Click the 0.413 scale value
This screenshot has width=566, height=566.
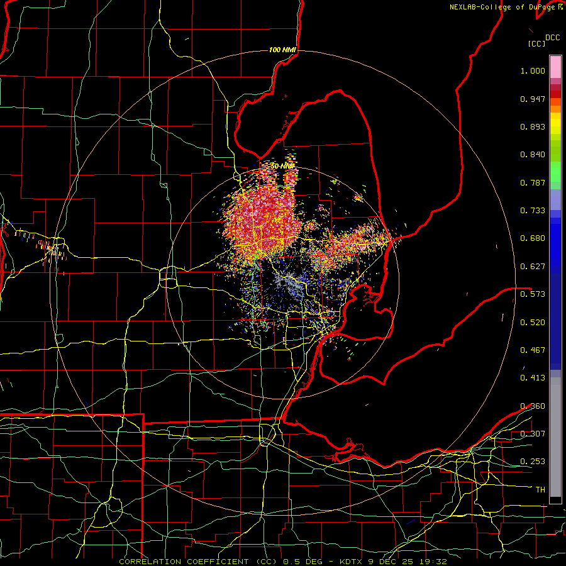tap(533, 378)
